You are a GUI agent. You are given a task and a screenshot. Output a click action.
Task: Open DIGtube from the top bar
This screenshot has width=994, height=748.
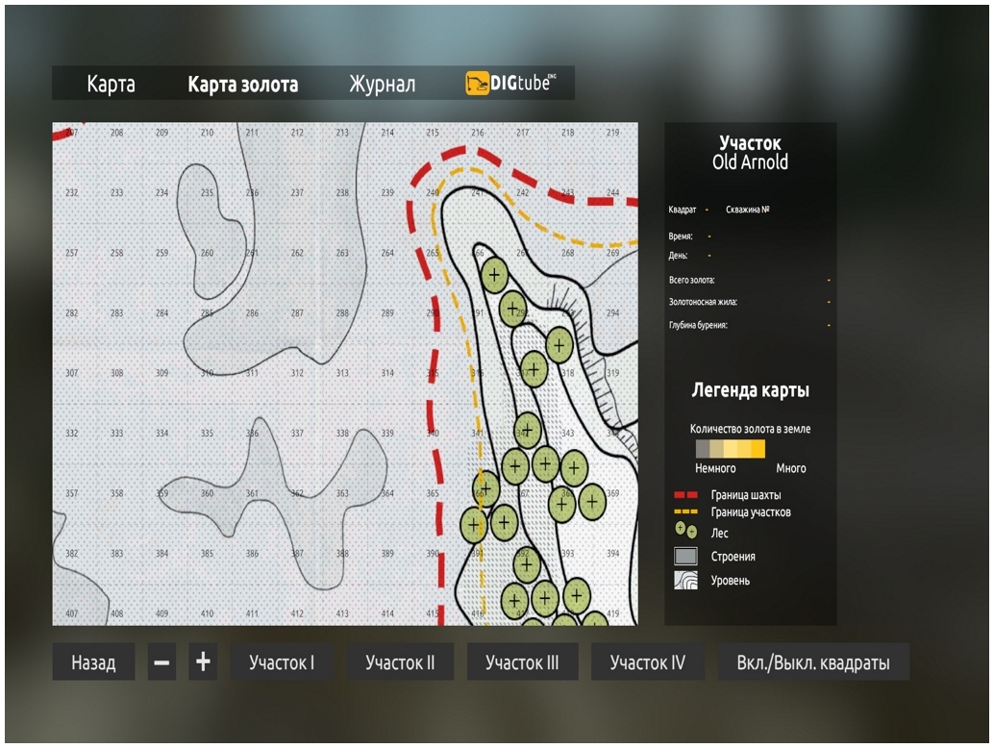[x=510, y=84]
